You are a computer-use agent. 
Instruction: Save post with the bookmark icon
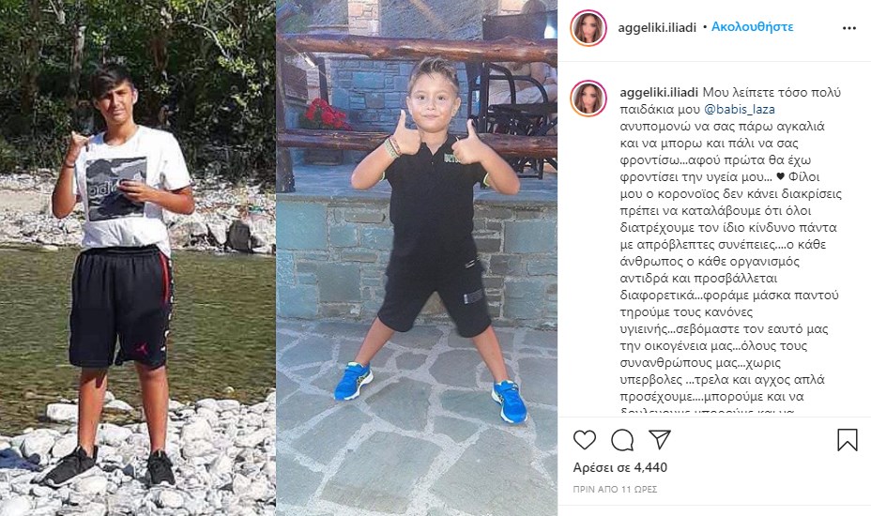click(x=848, y=440)
